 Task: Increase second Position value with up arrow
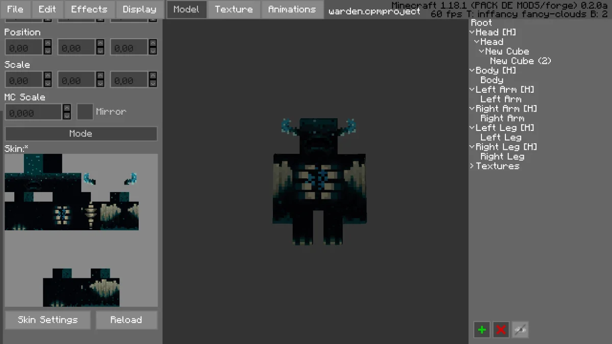[100, 44]
